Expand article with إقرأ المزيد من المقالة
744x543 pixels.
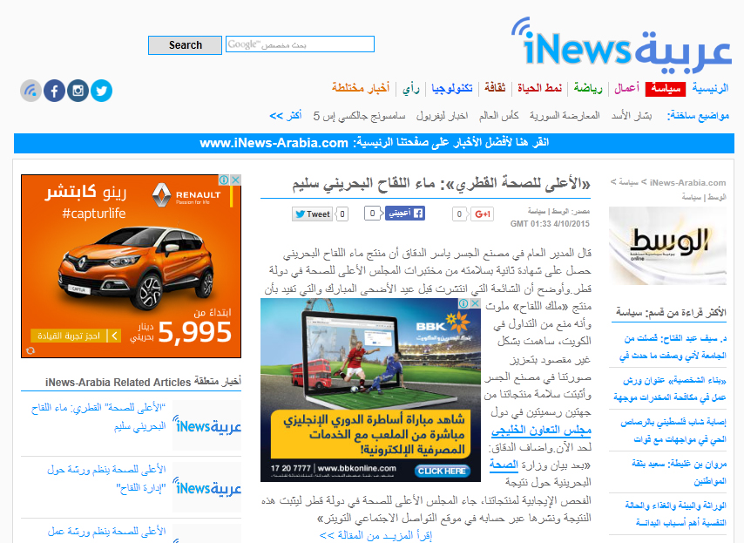pos(375,536)
